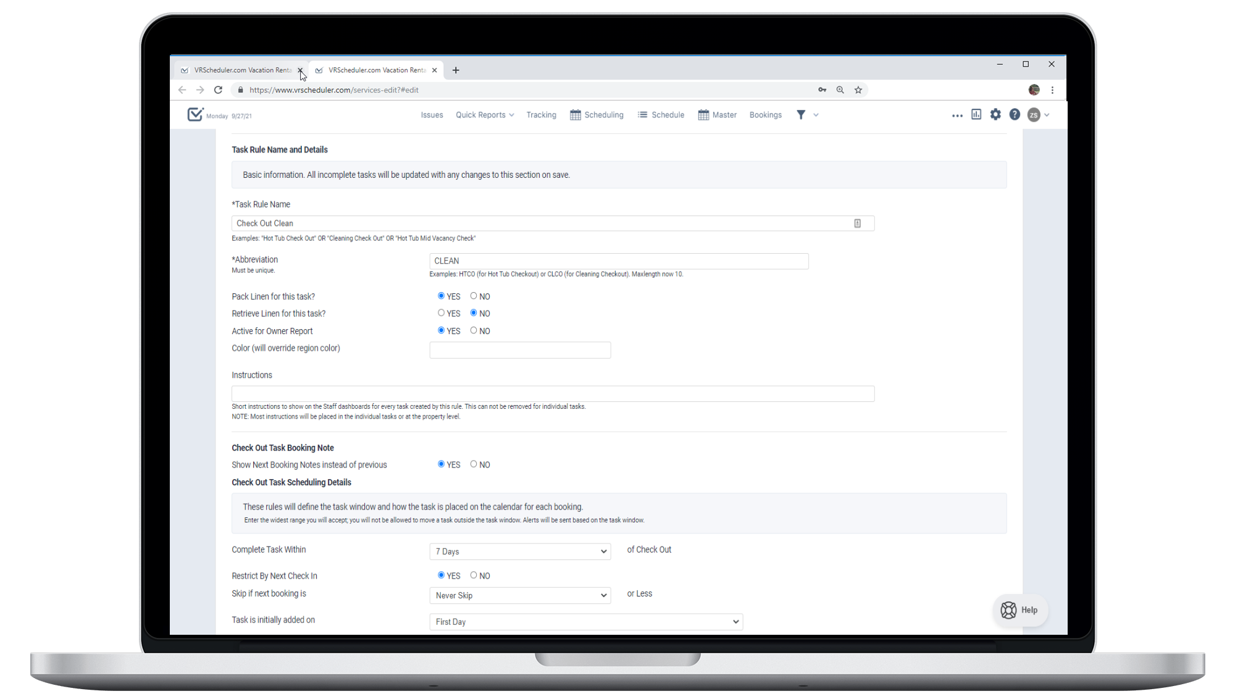The image size is (1235, 699).
Task: Go to the Bookings page
Action: pos(765,115)
